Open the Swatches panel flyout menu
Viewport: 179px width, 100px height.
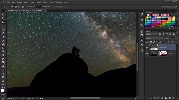[x=177, y=12]
